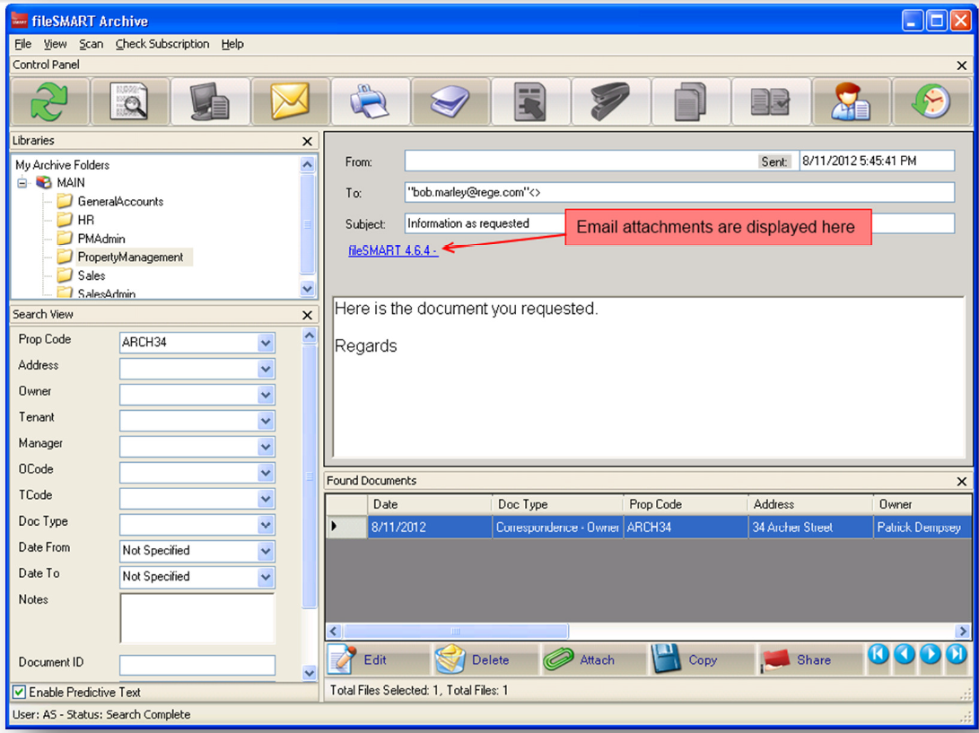
Task: Click the Prop Code column header
Action: (685, 504)
